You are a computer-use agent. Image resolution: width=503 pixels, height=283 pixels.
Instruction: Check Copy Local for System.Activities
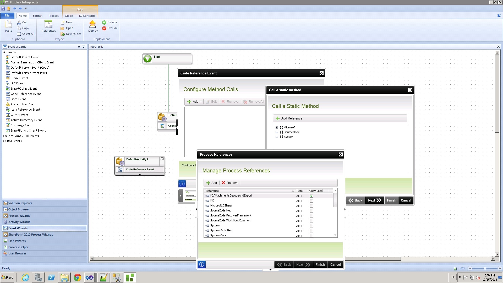tap(311, 231)
